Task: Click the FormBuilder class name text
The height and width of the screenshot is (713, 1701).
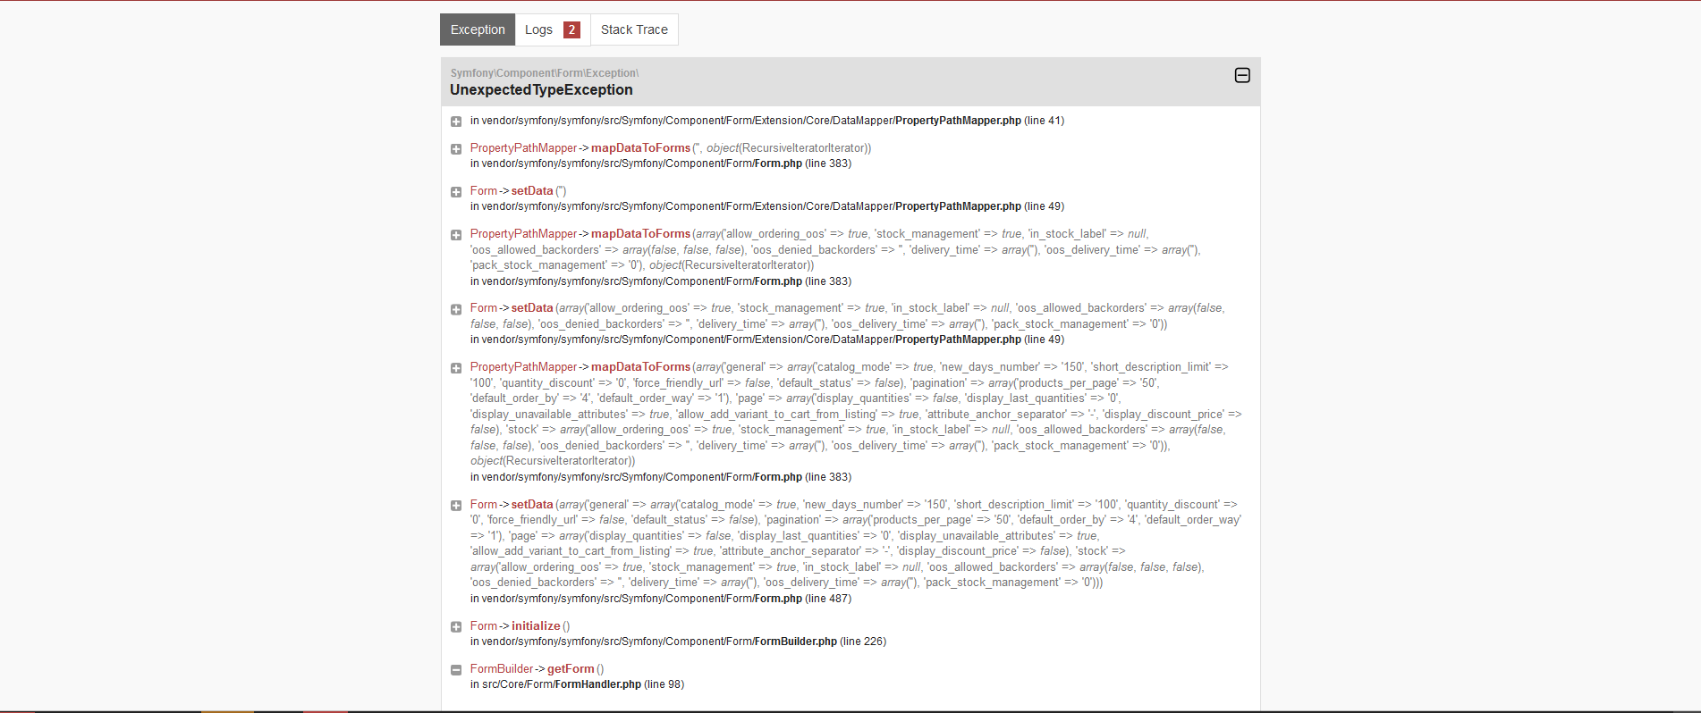Action: tap(502, 669)
